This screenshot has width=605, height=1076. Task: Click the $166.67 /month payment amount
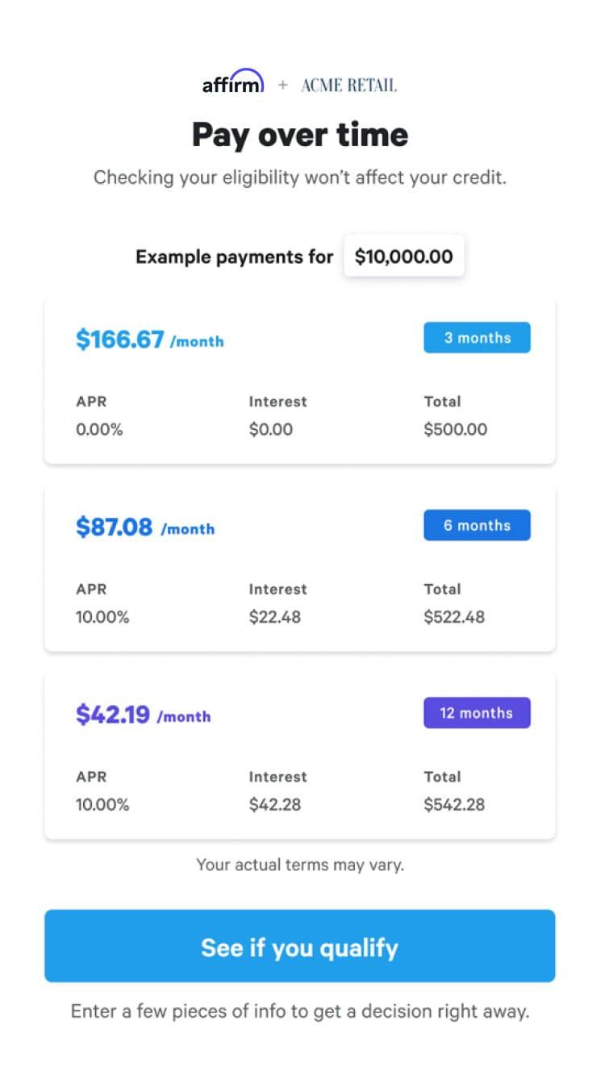(149, 340)
